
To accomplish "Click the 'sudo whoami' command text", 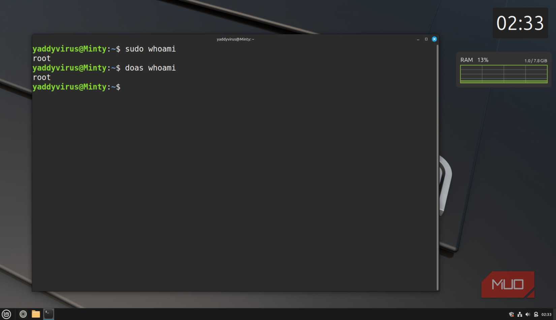I will (150, 49).
